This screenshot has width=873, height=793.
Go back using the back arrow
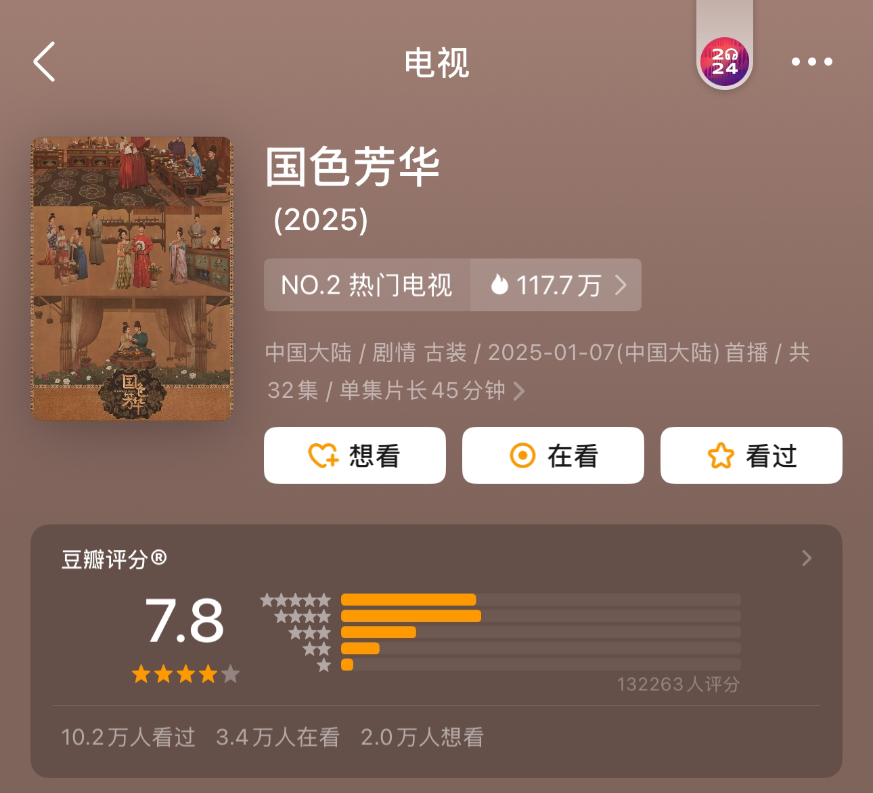tap(44, 62)
